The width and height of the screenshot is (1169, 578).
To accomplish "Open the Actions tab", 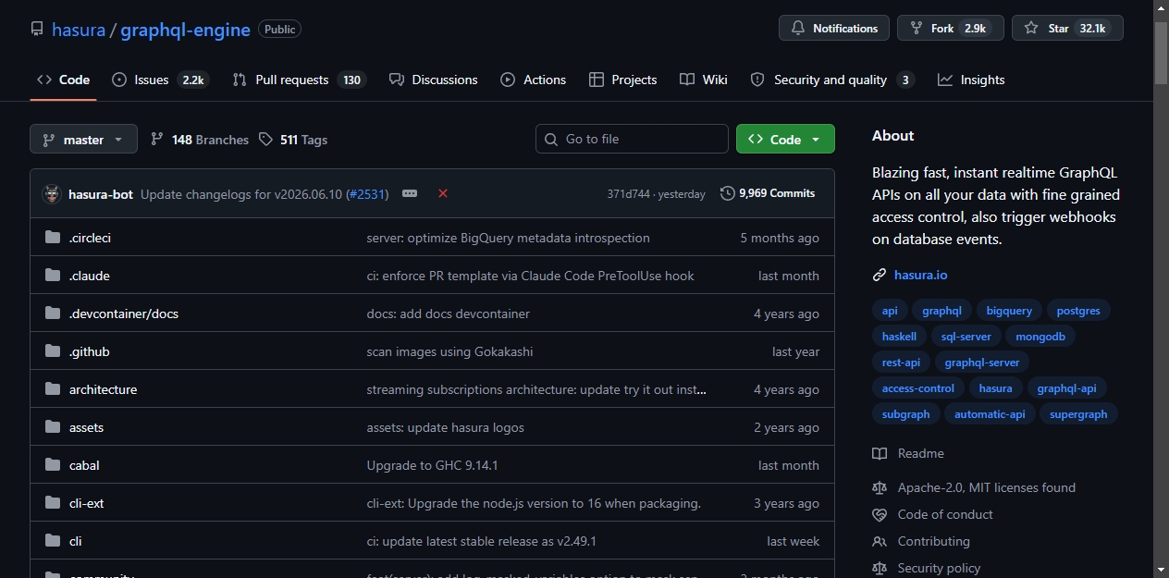I will (x=534, y=80).
